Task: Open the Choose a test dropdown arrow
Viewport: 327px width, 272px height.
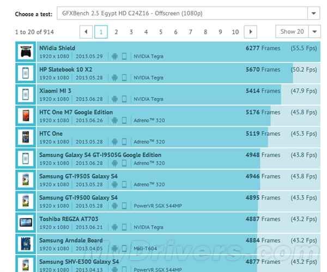Action: [x=313, y=13]
